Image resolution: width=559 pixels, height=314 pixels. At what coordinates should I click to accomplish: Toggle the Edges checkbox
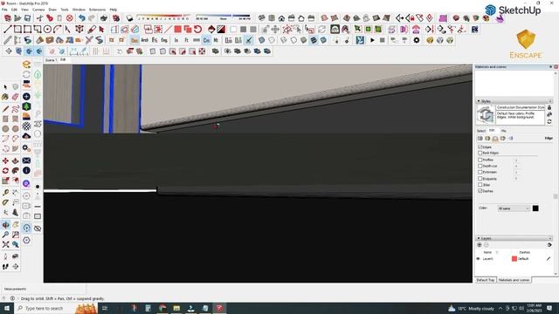pyautogui.click(x=480, y=147)
